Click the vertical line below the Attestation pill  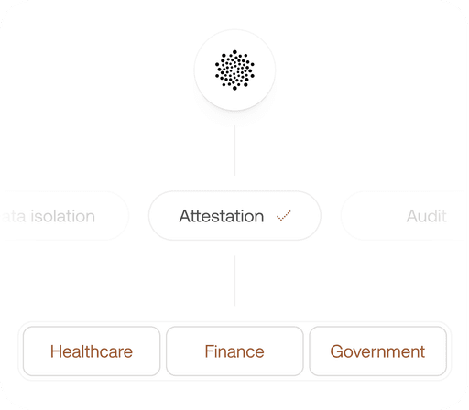pyautogui.click(x=234, y=281)
